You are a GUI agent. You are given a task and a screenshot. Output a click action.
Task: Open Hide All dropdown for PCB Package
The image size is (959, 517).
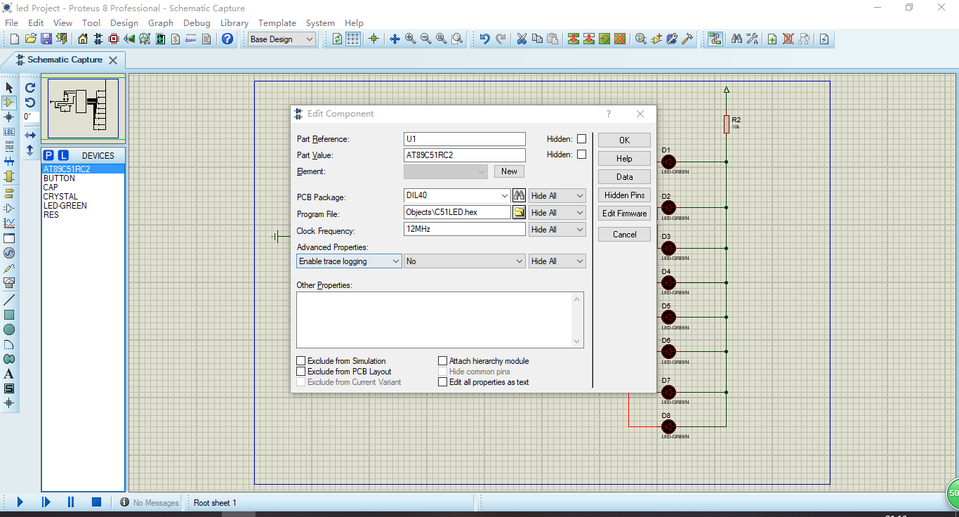[x=557, y=196]
